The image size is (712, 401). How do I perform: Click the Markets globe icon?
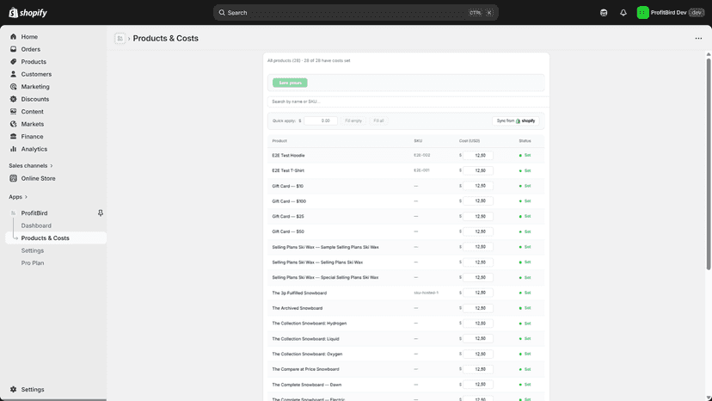click(13, 124)
